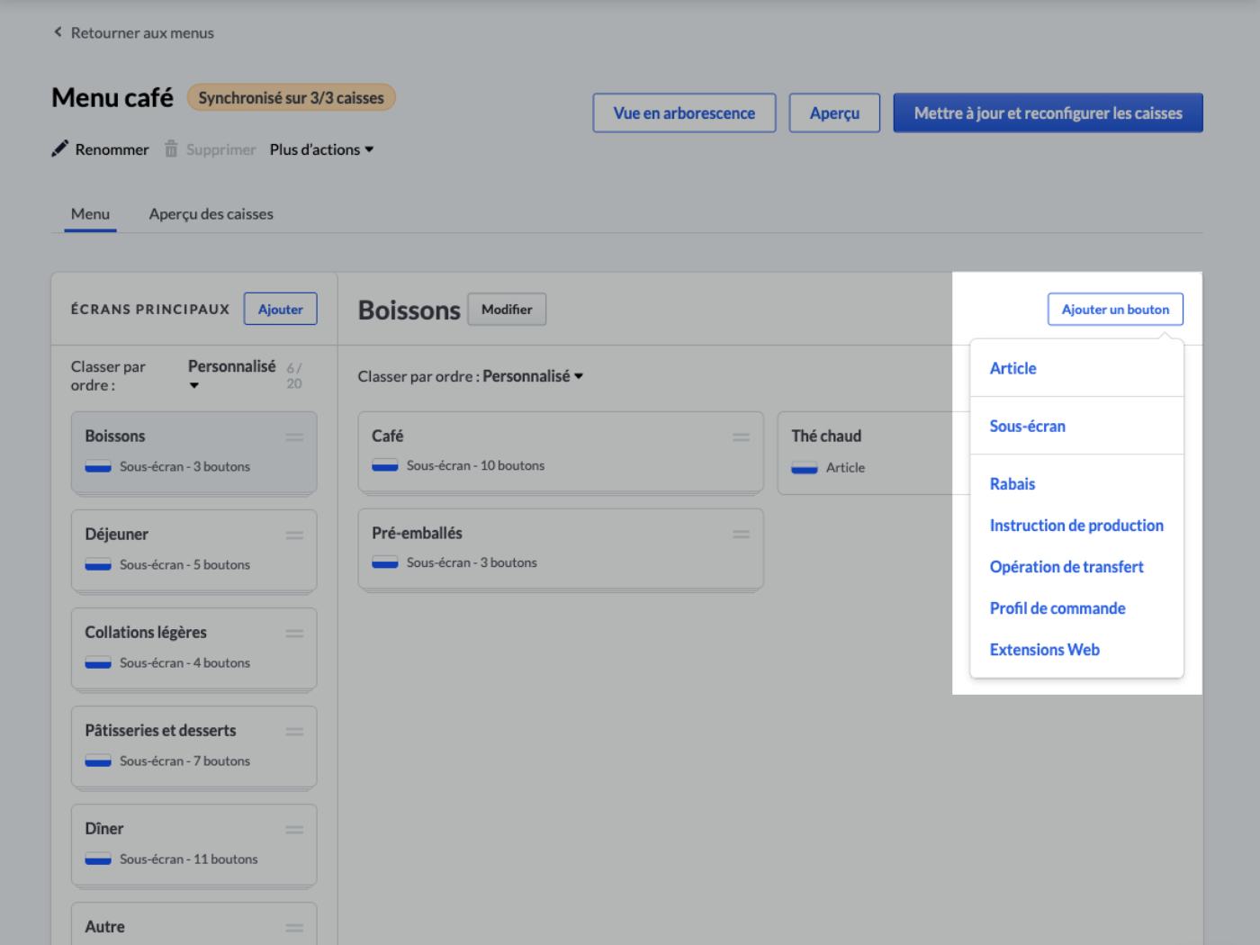Click Modifier button next to Boissons
1260x945 pixels.
[x=507, y=309]
